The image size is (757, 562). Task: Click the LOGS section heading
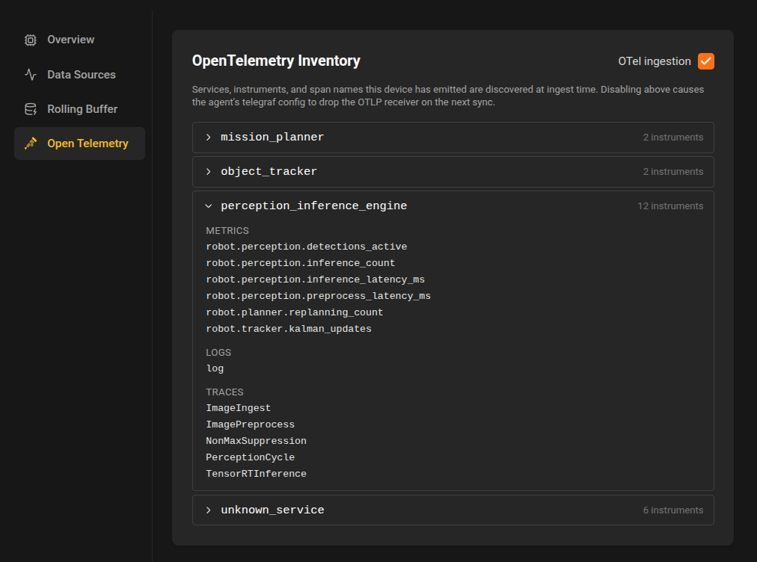tap(218, 353)
